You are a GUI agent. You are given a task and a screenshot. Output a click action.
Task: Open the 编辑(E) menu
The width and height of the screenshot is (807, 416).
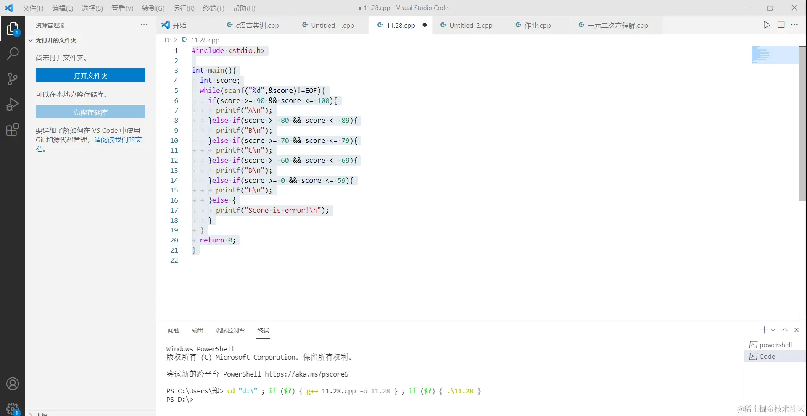pyautogui.click(x=63, y=8)
